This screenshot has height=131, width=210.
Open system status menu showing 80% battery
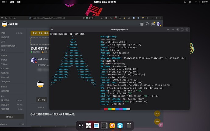[202, 2]
